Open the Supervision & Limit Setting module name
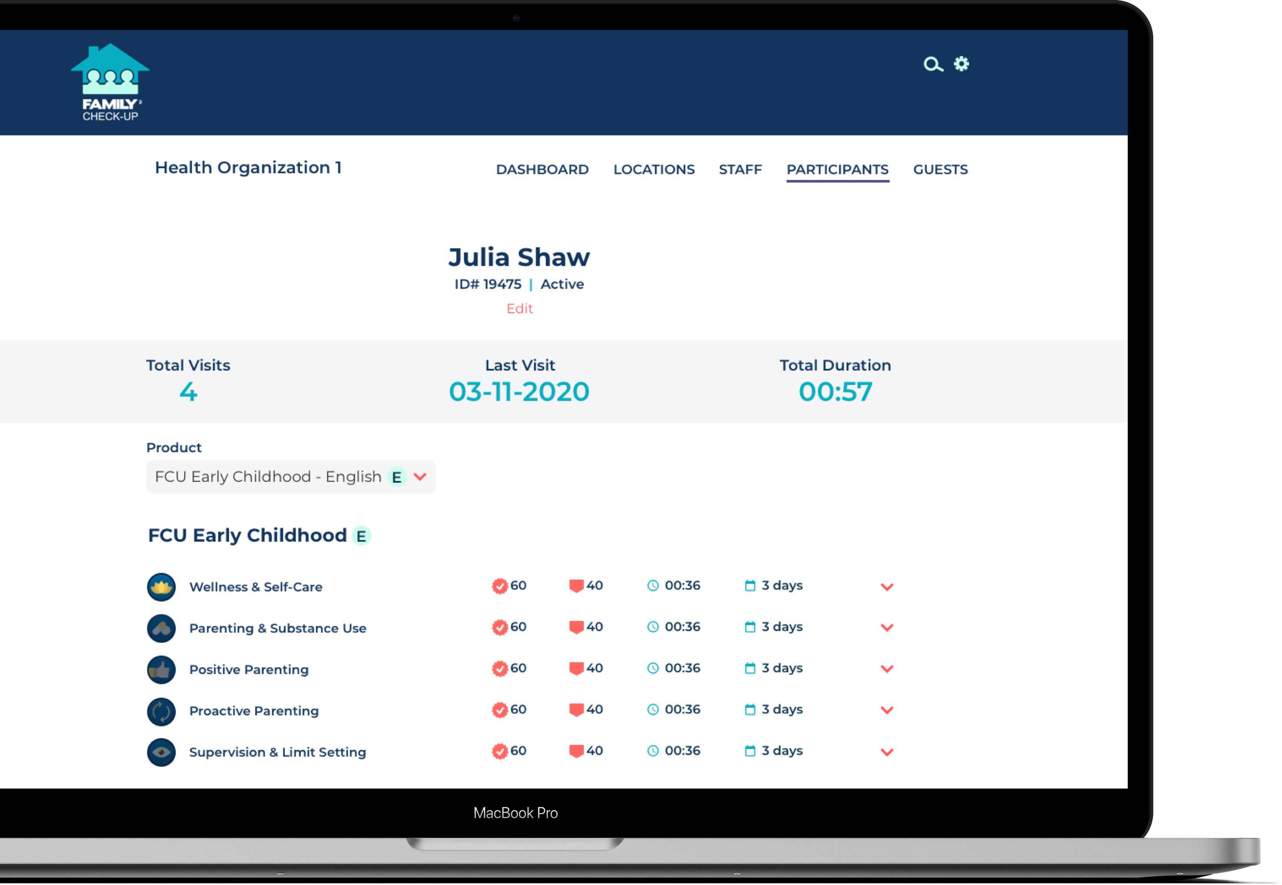 (x=277, y=752)
